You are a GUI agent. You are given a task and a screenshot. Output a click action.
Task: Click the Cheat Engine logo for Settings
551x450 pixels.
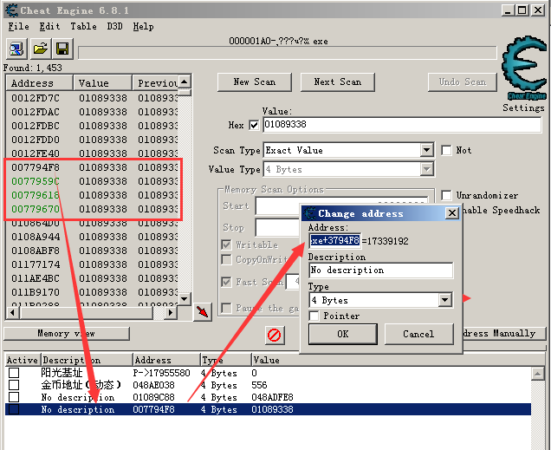click(x=524, y=67)
